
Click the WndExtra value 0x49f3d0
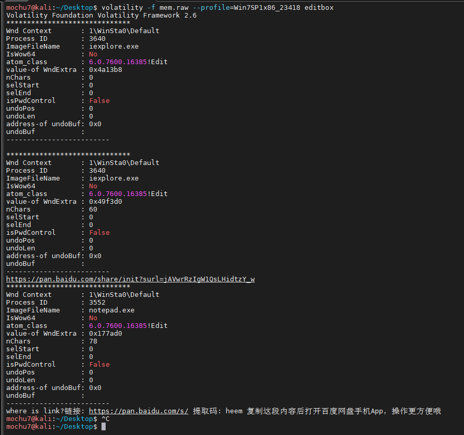point(105,202)
